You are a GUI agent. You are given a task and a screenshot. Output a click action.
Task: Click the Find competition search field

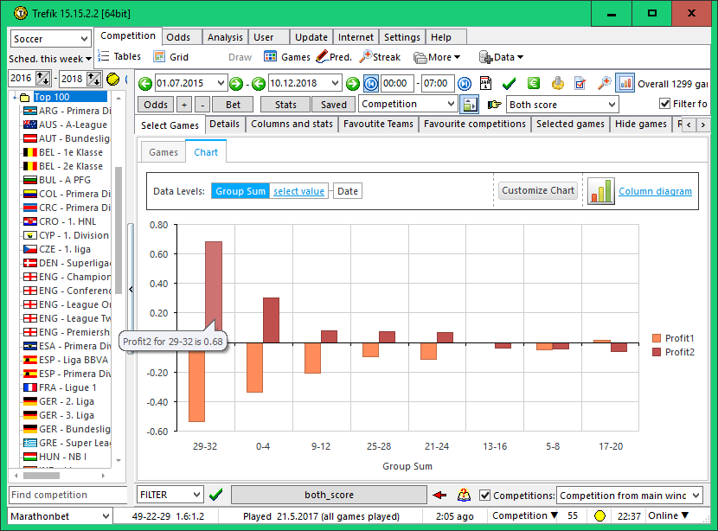[x=67, y=495]
